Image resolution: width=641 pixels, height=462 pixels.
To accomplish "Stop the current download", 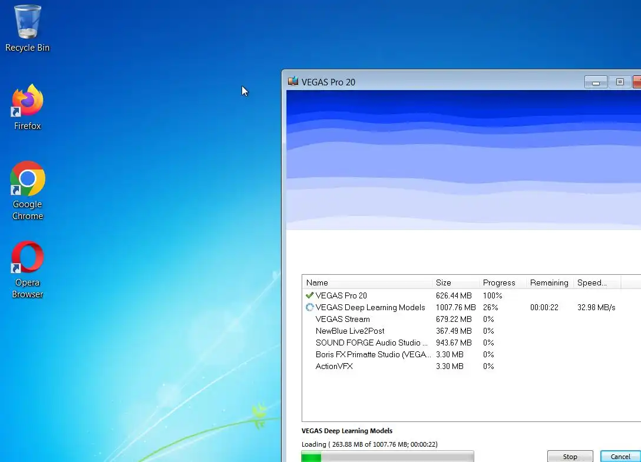I will pyautogui.click(x=570, y=456).
